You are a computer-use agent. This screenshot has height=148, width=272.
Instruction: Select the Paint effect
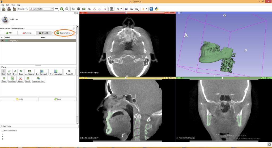click(x=9, y=72)
